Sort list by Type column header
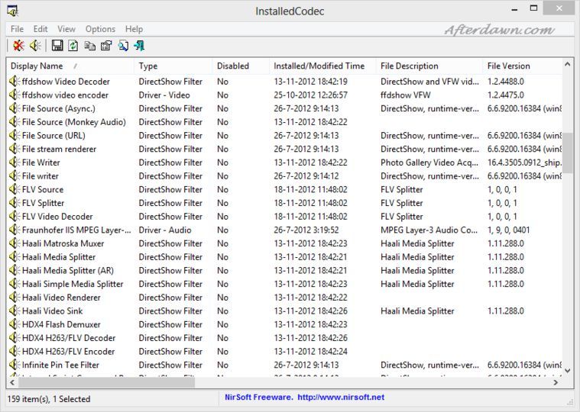The width and height of the screenshot is (580, 412). [x=148, y=66]
